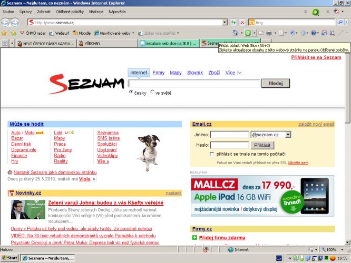Image resolution: width=351 pixels, height=263 pixels.
Task: Click the ČHMÚ radar favorite link
Action: click(x=33, y=33)
